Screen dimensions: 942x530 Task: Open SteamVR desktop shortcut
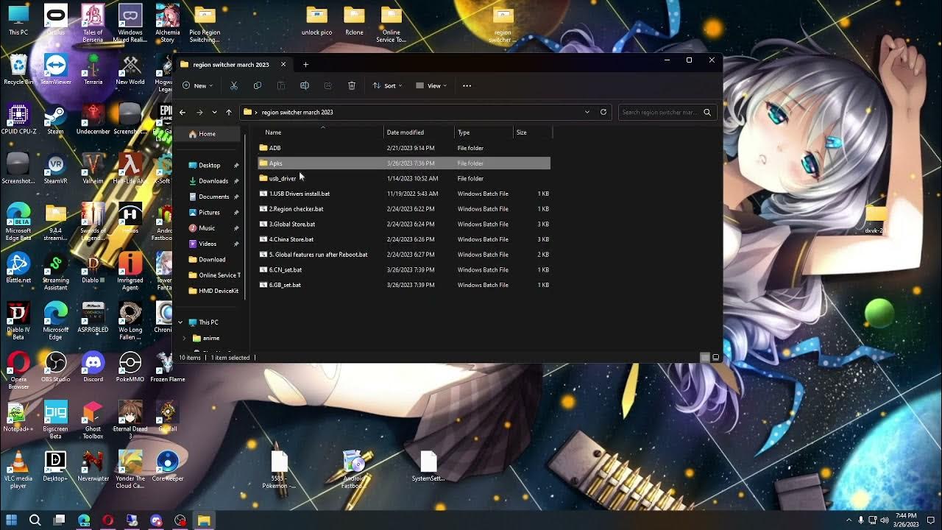(55, 169)
